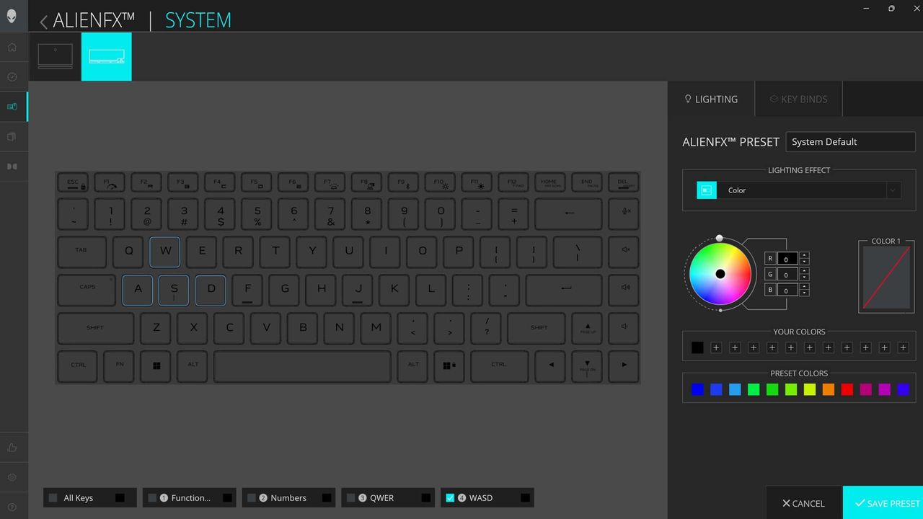Click the thumbs-up feedback icon
This screenshot has height=519, width=923.
(12, 448)
